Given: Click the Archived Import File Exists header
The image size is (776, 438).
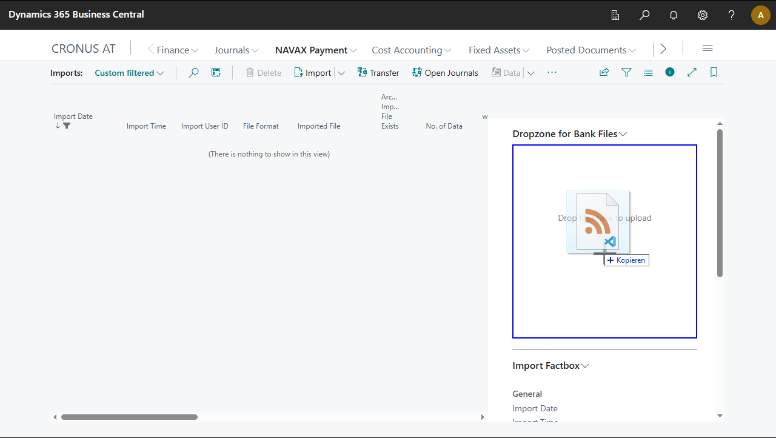Looking at the screenshot, I should (390, 112).
